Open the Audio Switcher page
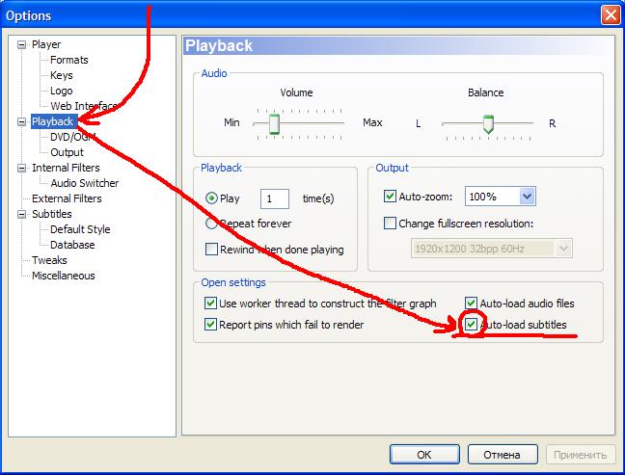625x475 pixels. pos(85,183)
